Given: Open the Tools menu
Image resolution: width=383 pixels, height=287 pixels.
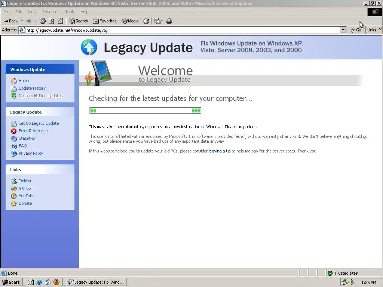Looking at the screenshot, I should (70, 12).
